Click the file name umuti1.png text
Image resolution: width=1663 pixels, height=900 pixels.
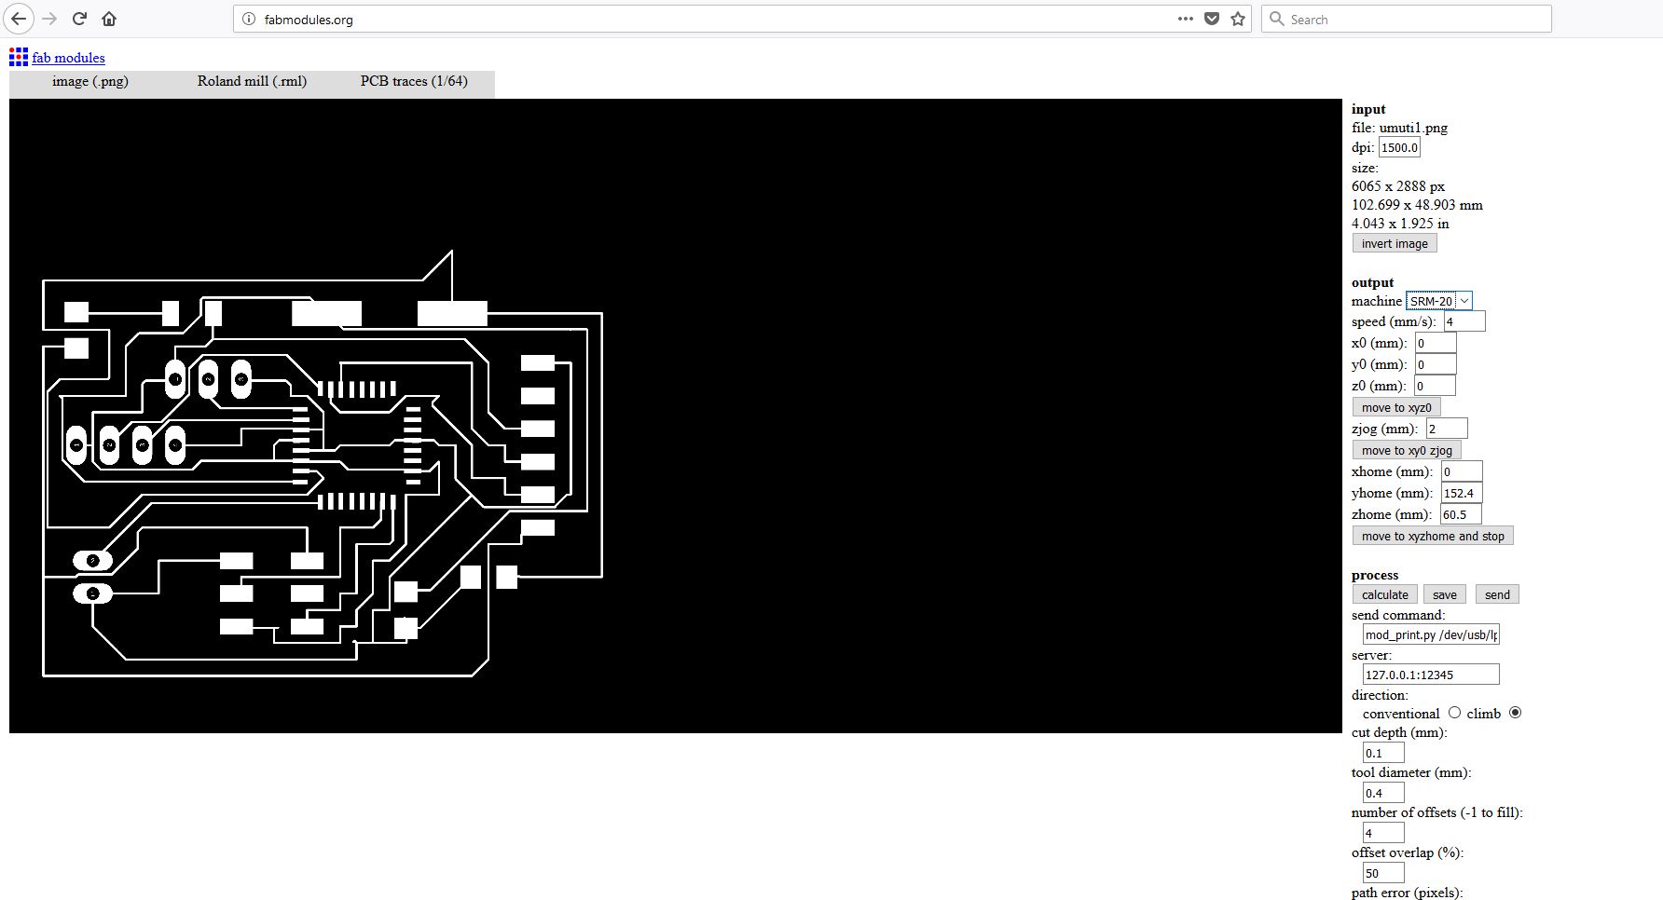1413,128
